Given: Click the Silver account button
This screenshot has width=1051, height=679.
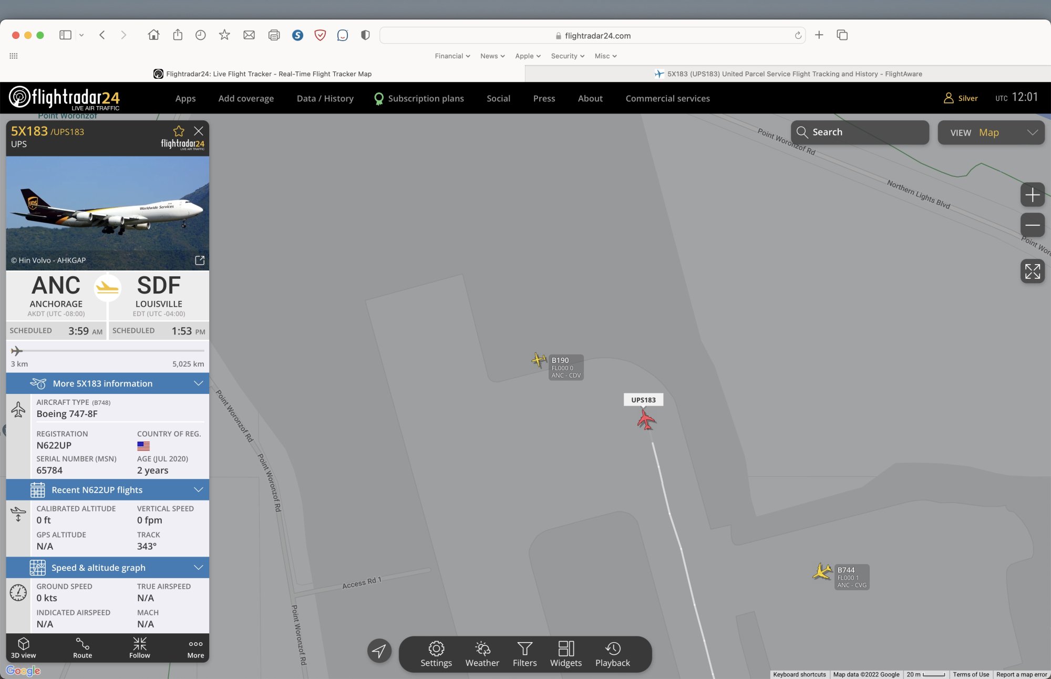Looking at the screenshot, I should point(961,98).
